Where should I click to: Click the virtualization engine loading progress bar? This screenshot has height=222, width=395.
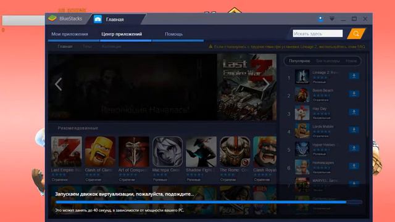[x=209, y=202]
